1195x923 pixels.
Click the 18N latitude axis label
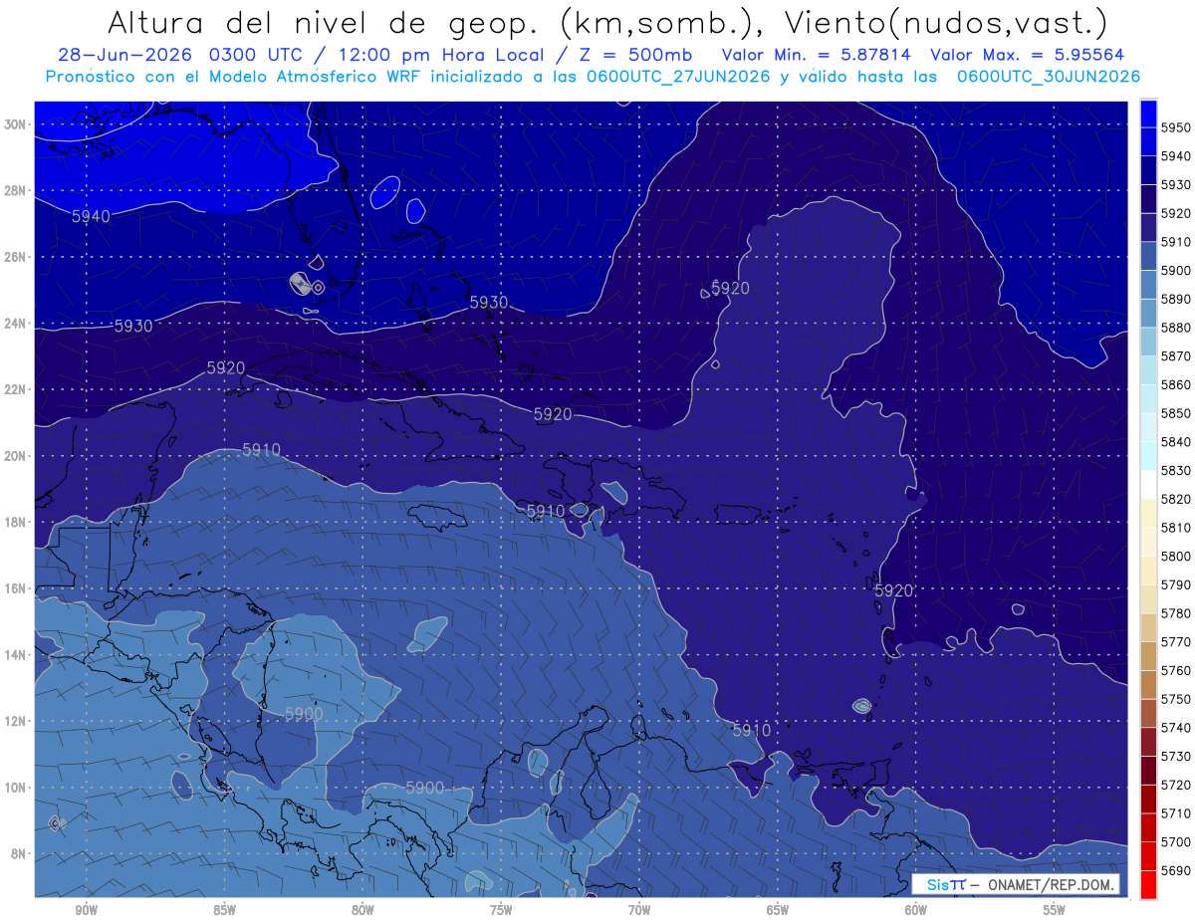pos(13,523)
